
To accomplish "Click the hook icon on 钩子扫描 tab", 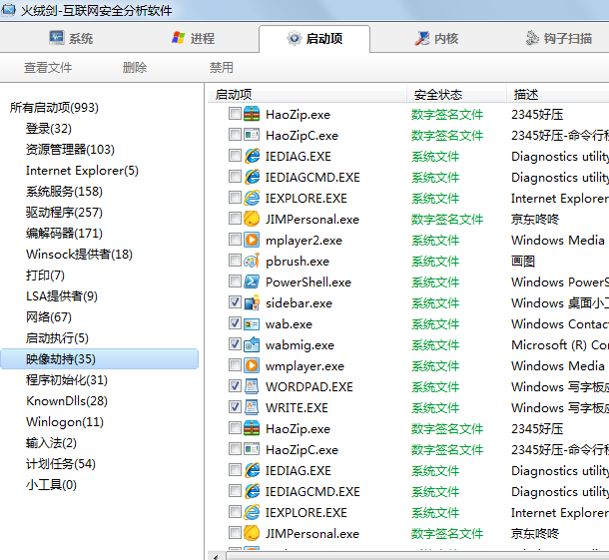I will pyautogui.click(x=532, y=38).
